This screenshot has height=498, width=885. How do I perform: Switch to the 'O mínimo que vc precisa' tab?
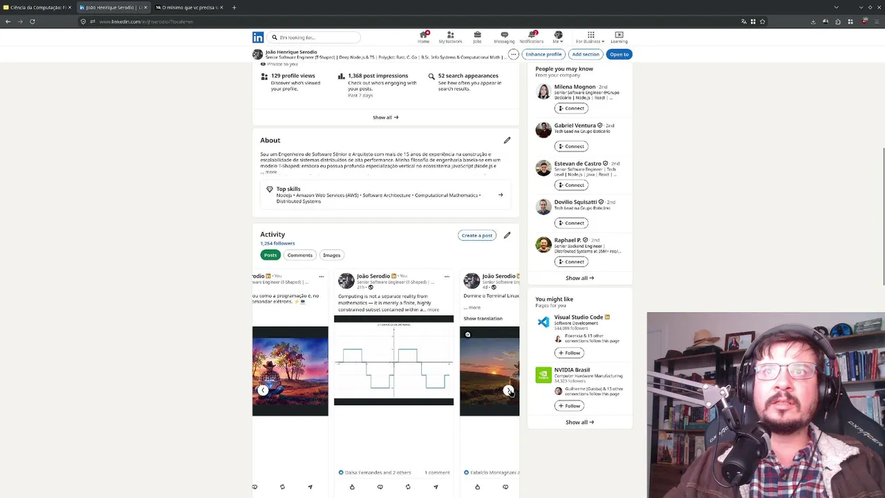coord(189,8)
